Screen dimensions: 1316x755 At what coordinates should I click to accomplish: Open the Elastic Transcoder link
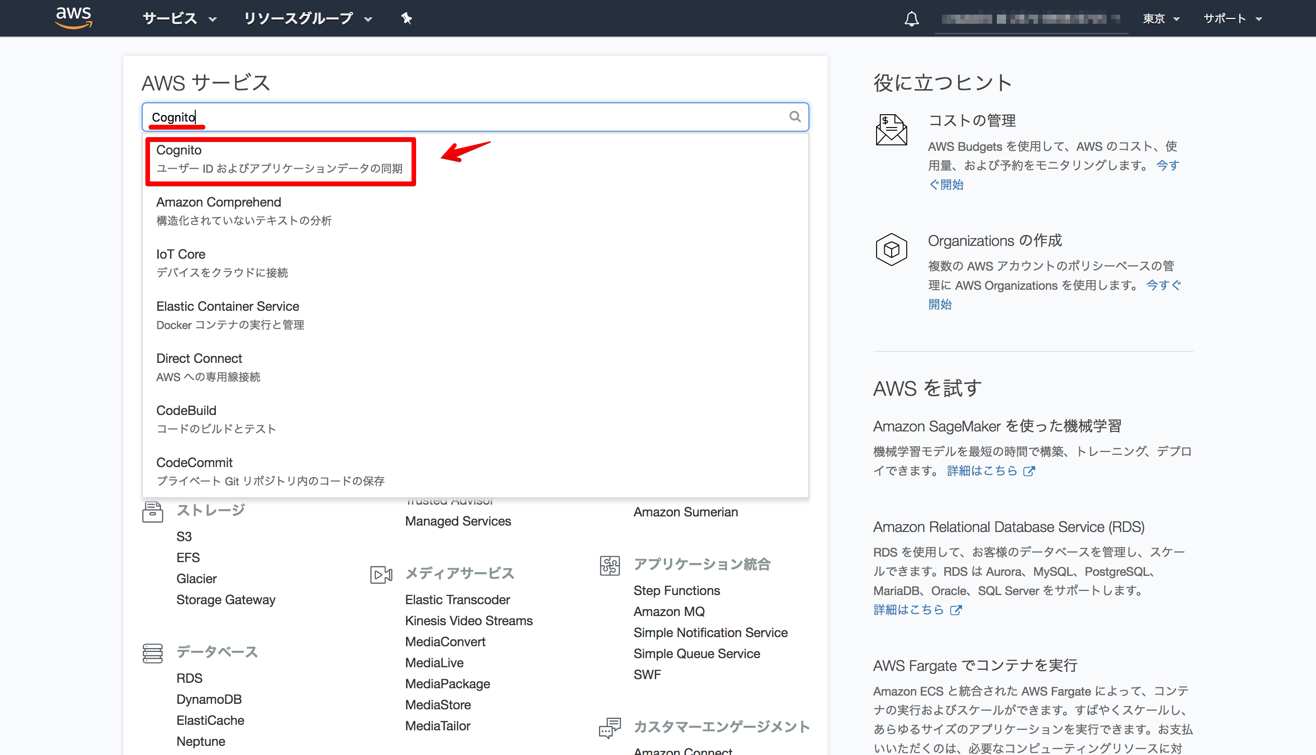458,600
